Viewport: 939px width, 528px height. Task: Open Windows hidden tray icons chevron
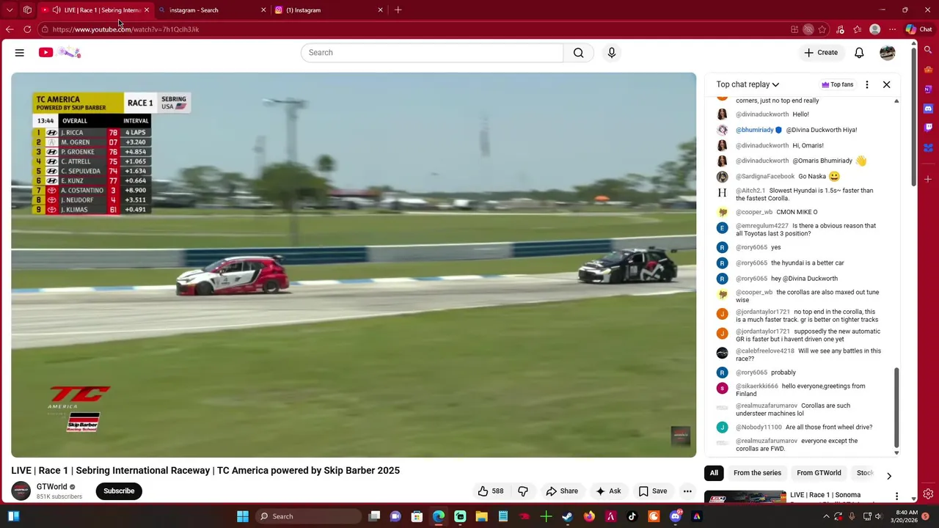[826, 516]
